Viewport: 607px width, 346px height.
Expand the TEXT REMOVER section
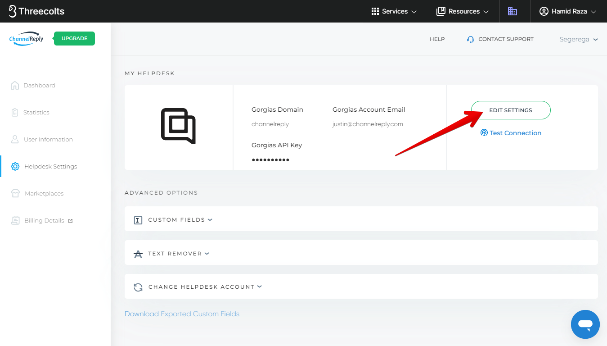pos(361,253)
